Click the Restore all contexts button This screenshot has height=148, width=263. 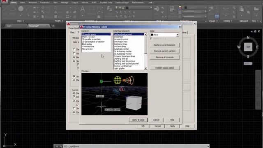tap(164, 57)
